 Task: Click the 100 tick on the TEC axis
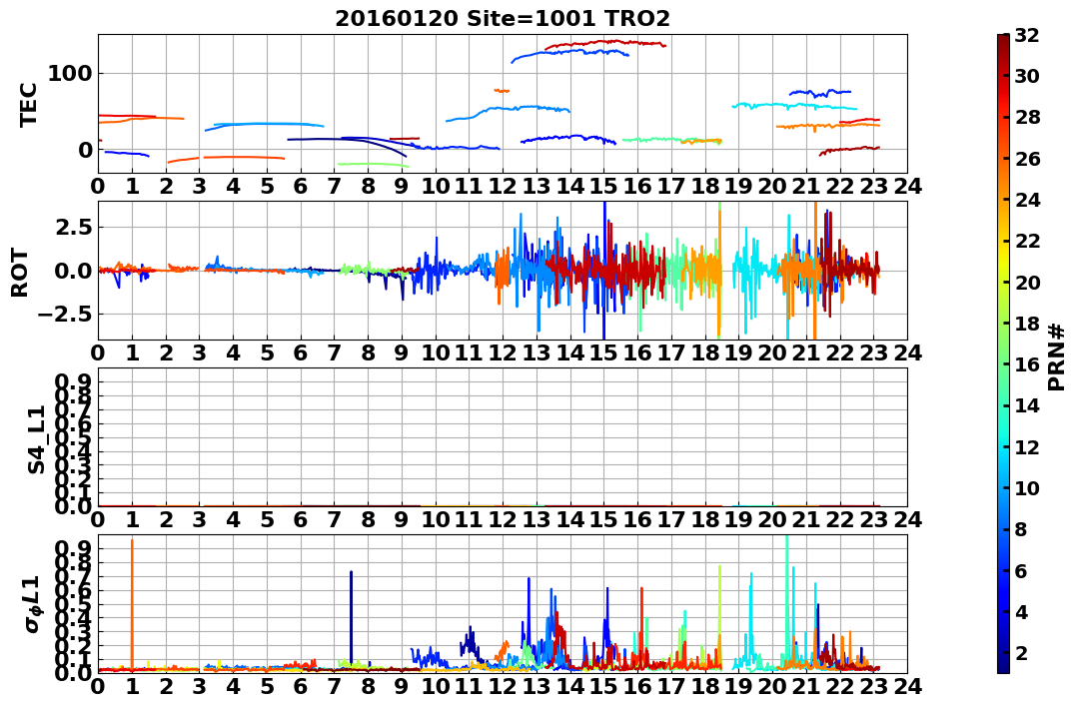(x=71, y=74)
